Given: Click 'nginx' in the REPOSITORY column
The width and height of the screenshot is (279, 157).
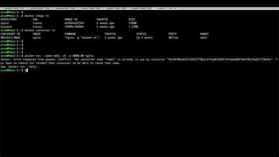Looking at the screenshot, I should point(5,23).
